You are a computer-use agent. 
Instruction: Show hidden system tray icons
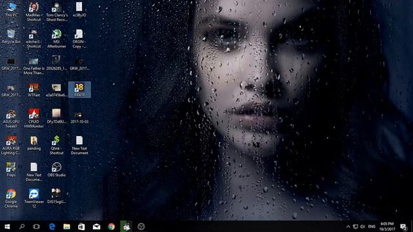tap(348, 226)
